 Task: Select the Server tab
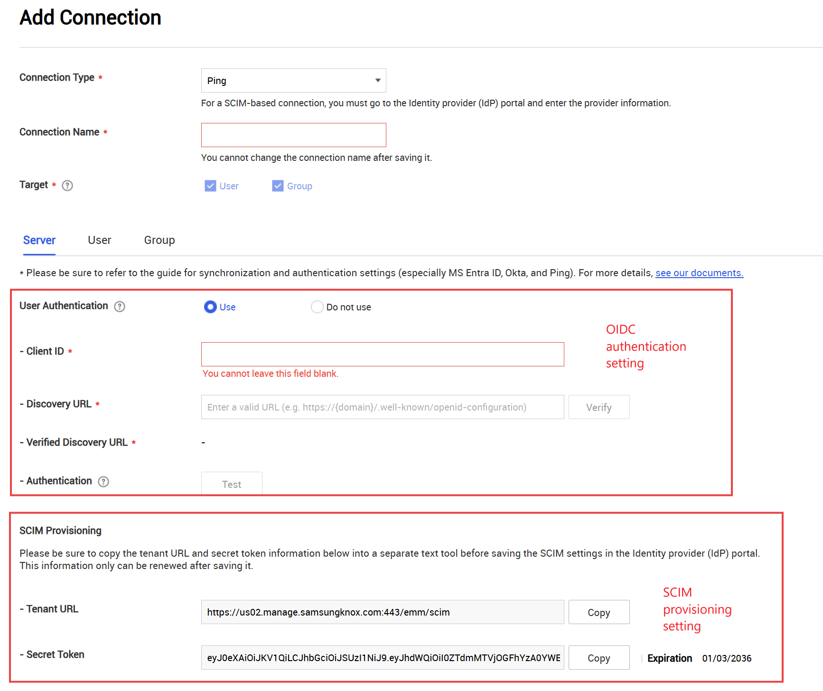[39, 240]
